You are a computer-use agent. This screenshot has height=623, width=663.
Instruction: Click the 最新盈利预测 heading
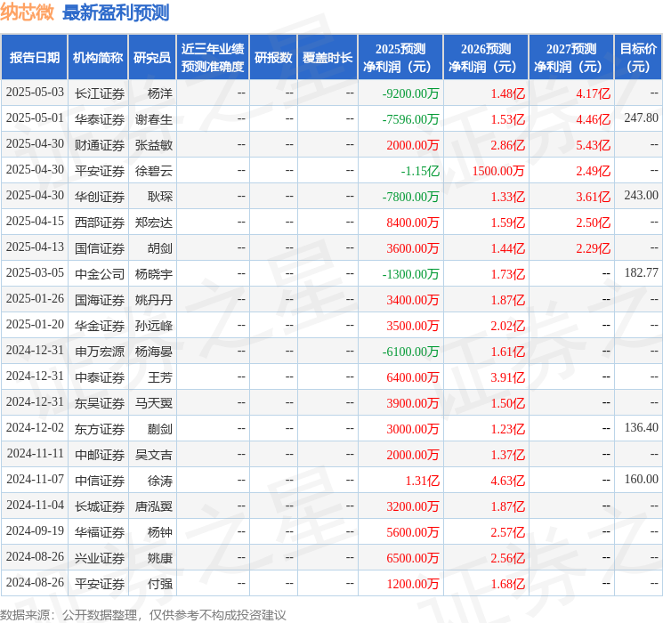(x=116, y=12)
